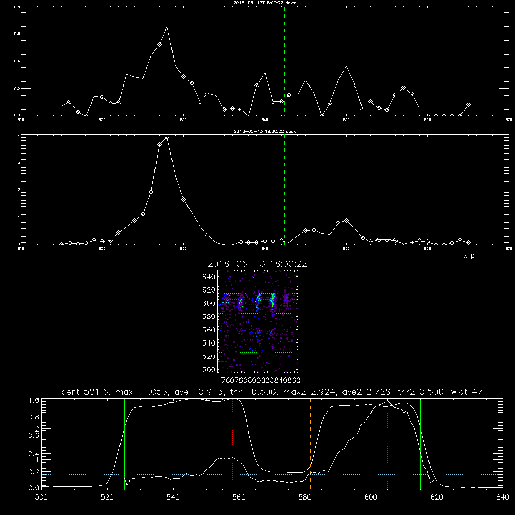The height and width of the screenshot is (515, 515).
Task: Click 'ave2 2.728' in the bottom plot title
Action: tap(367, 392)
